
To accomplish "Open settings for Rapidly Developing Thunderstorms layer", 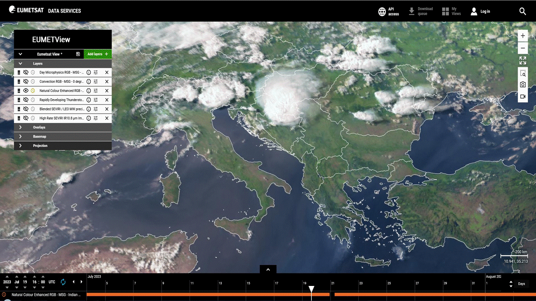I will click(96, 100).
